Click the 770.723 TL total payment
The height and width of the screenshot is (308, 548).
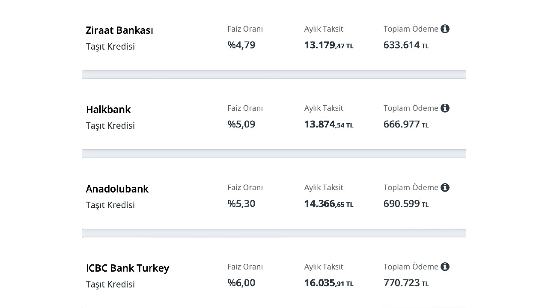[406, 283]
